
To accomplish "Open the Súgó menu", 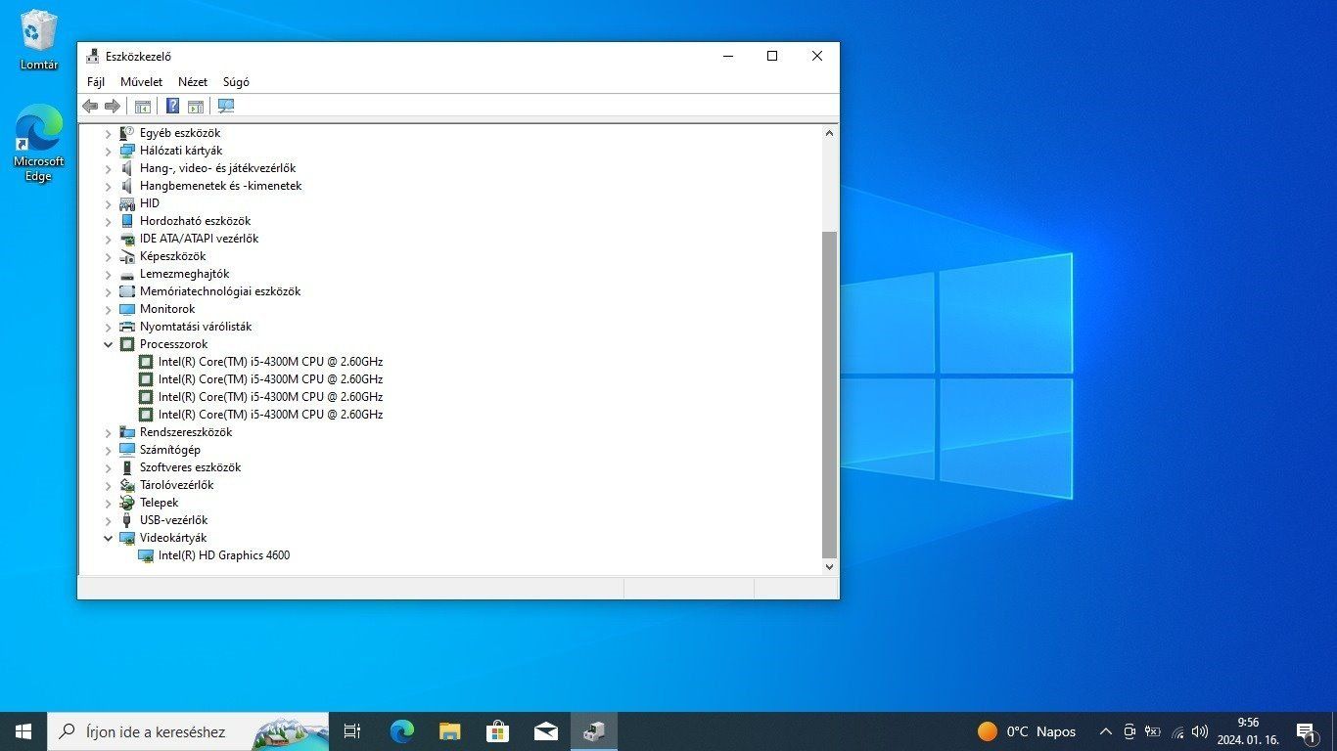I will point(236,82).
